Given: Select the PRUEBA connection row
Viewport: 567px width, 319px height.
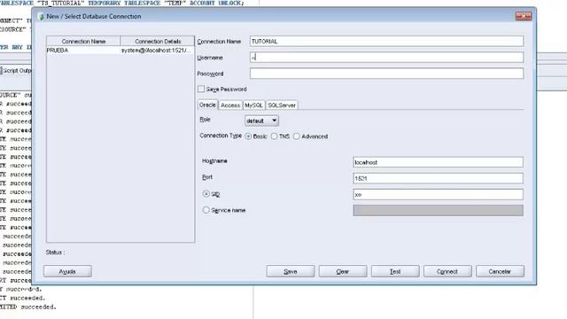Looking at the screenshot, I should pyautogui.click(x=120, y=51).
